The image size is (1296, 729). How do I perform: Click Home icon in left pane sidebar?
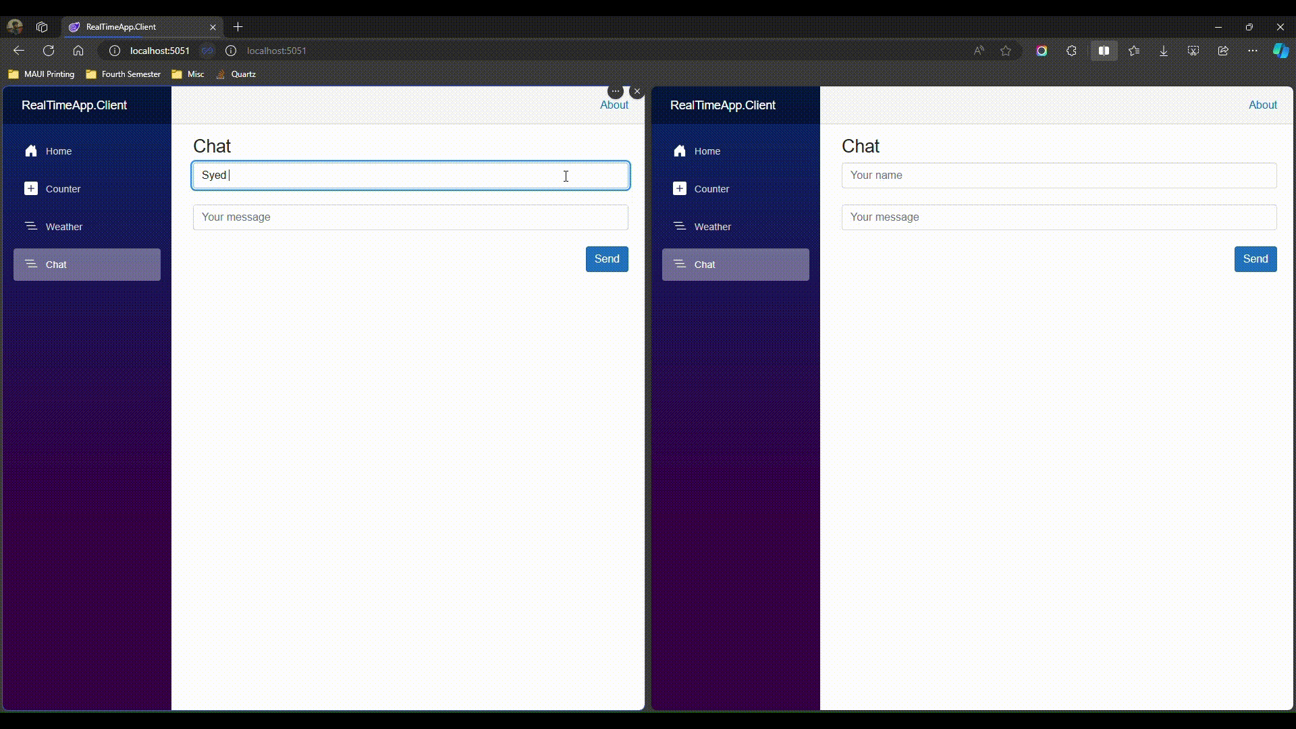tap(31, 151)
